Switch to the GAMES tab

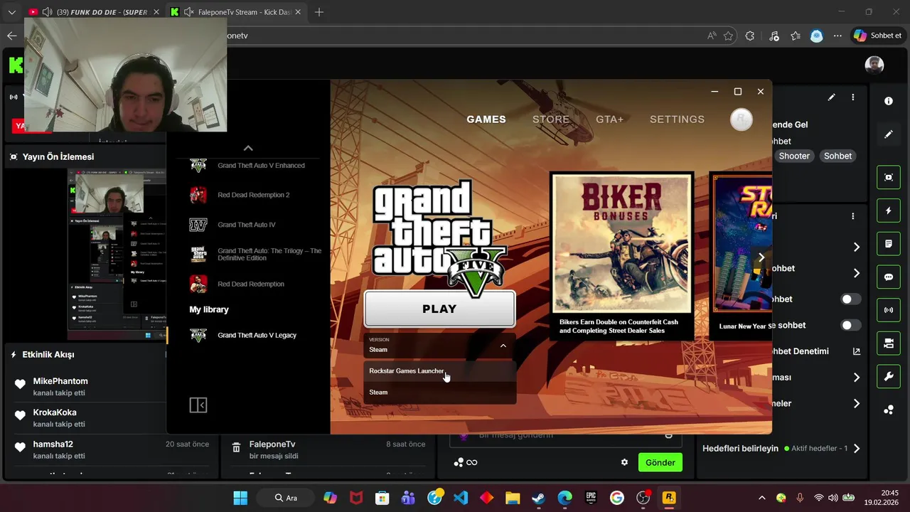[486, 119]
